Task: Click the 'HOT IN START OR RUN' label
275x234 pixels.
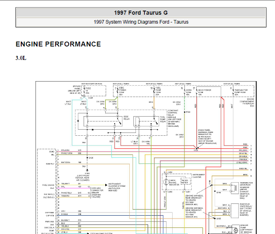Action: (x=92, y=84)
